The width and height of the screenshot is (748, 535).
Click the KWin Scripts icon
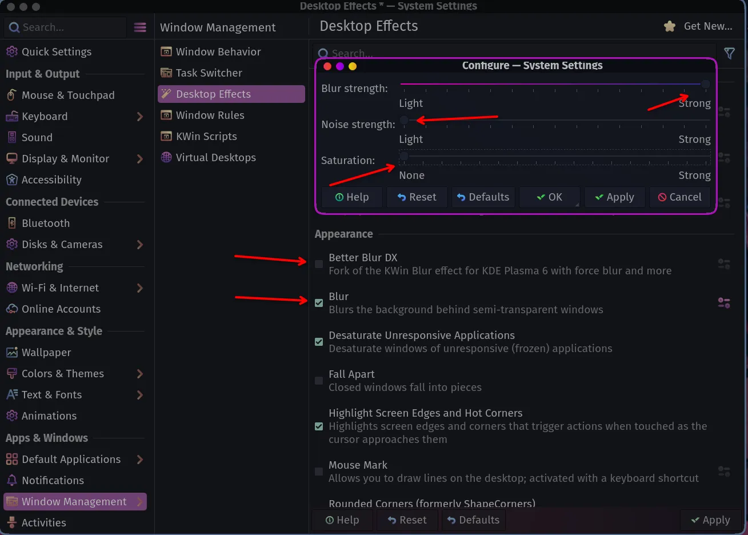pyautogui.click(x=166, y=137)
